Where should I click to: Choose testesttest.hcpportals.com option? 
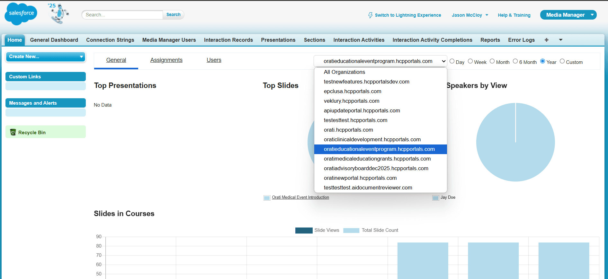click(380, 120)
